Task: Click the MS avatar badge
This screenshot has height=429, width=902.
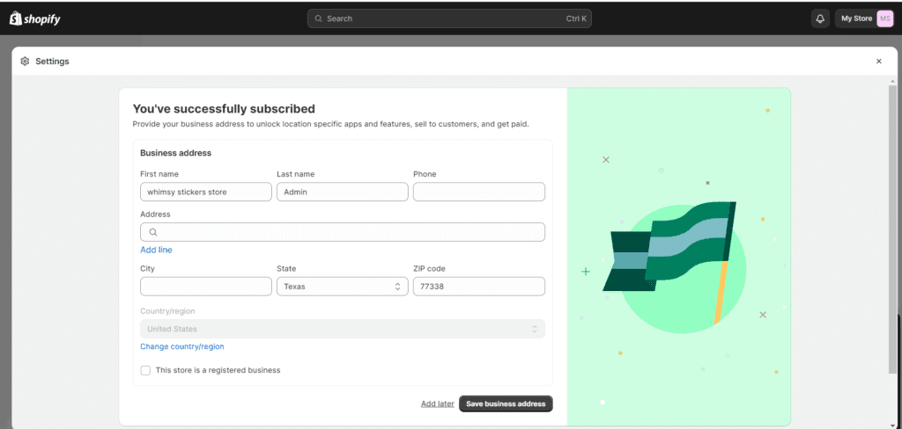Action: click(884, 18)
